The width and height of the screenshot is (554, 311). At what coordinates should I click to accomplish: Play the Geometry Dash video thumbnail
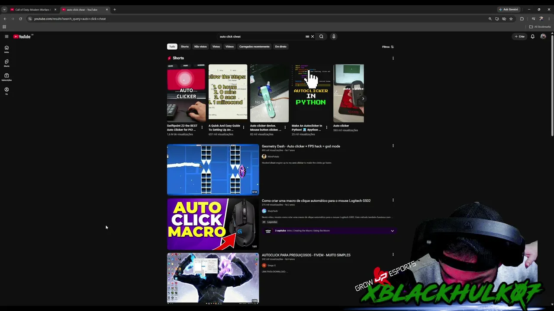(x=213, y=169)
